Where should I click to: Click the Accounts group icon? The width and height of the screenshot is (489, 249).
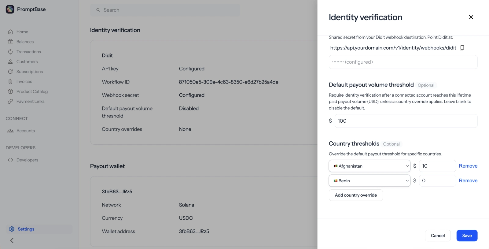[10, 131]
